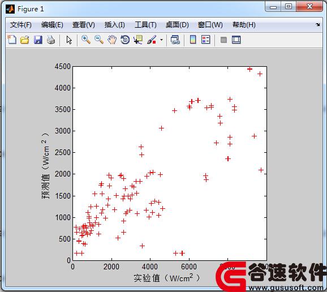Screen dimensions: 327x292
Task: Open file with the folder icon
Action: click(x=24, y=40)
